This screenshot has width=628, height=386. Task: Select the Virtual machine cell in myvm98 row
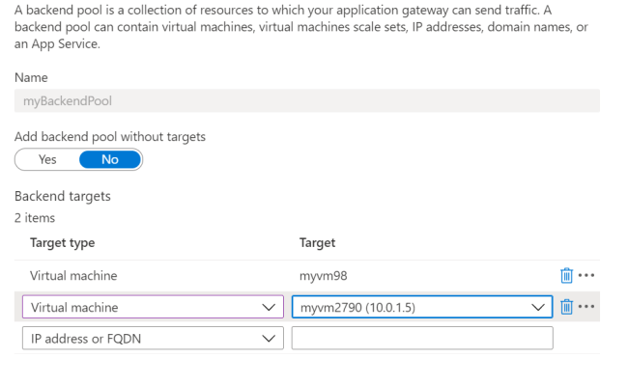73,276
